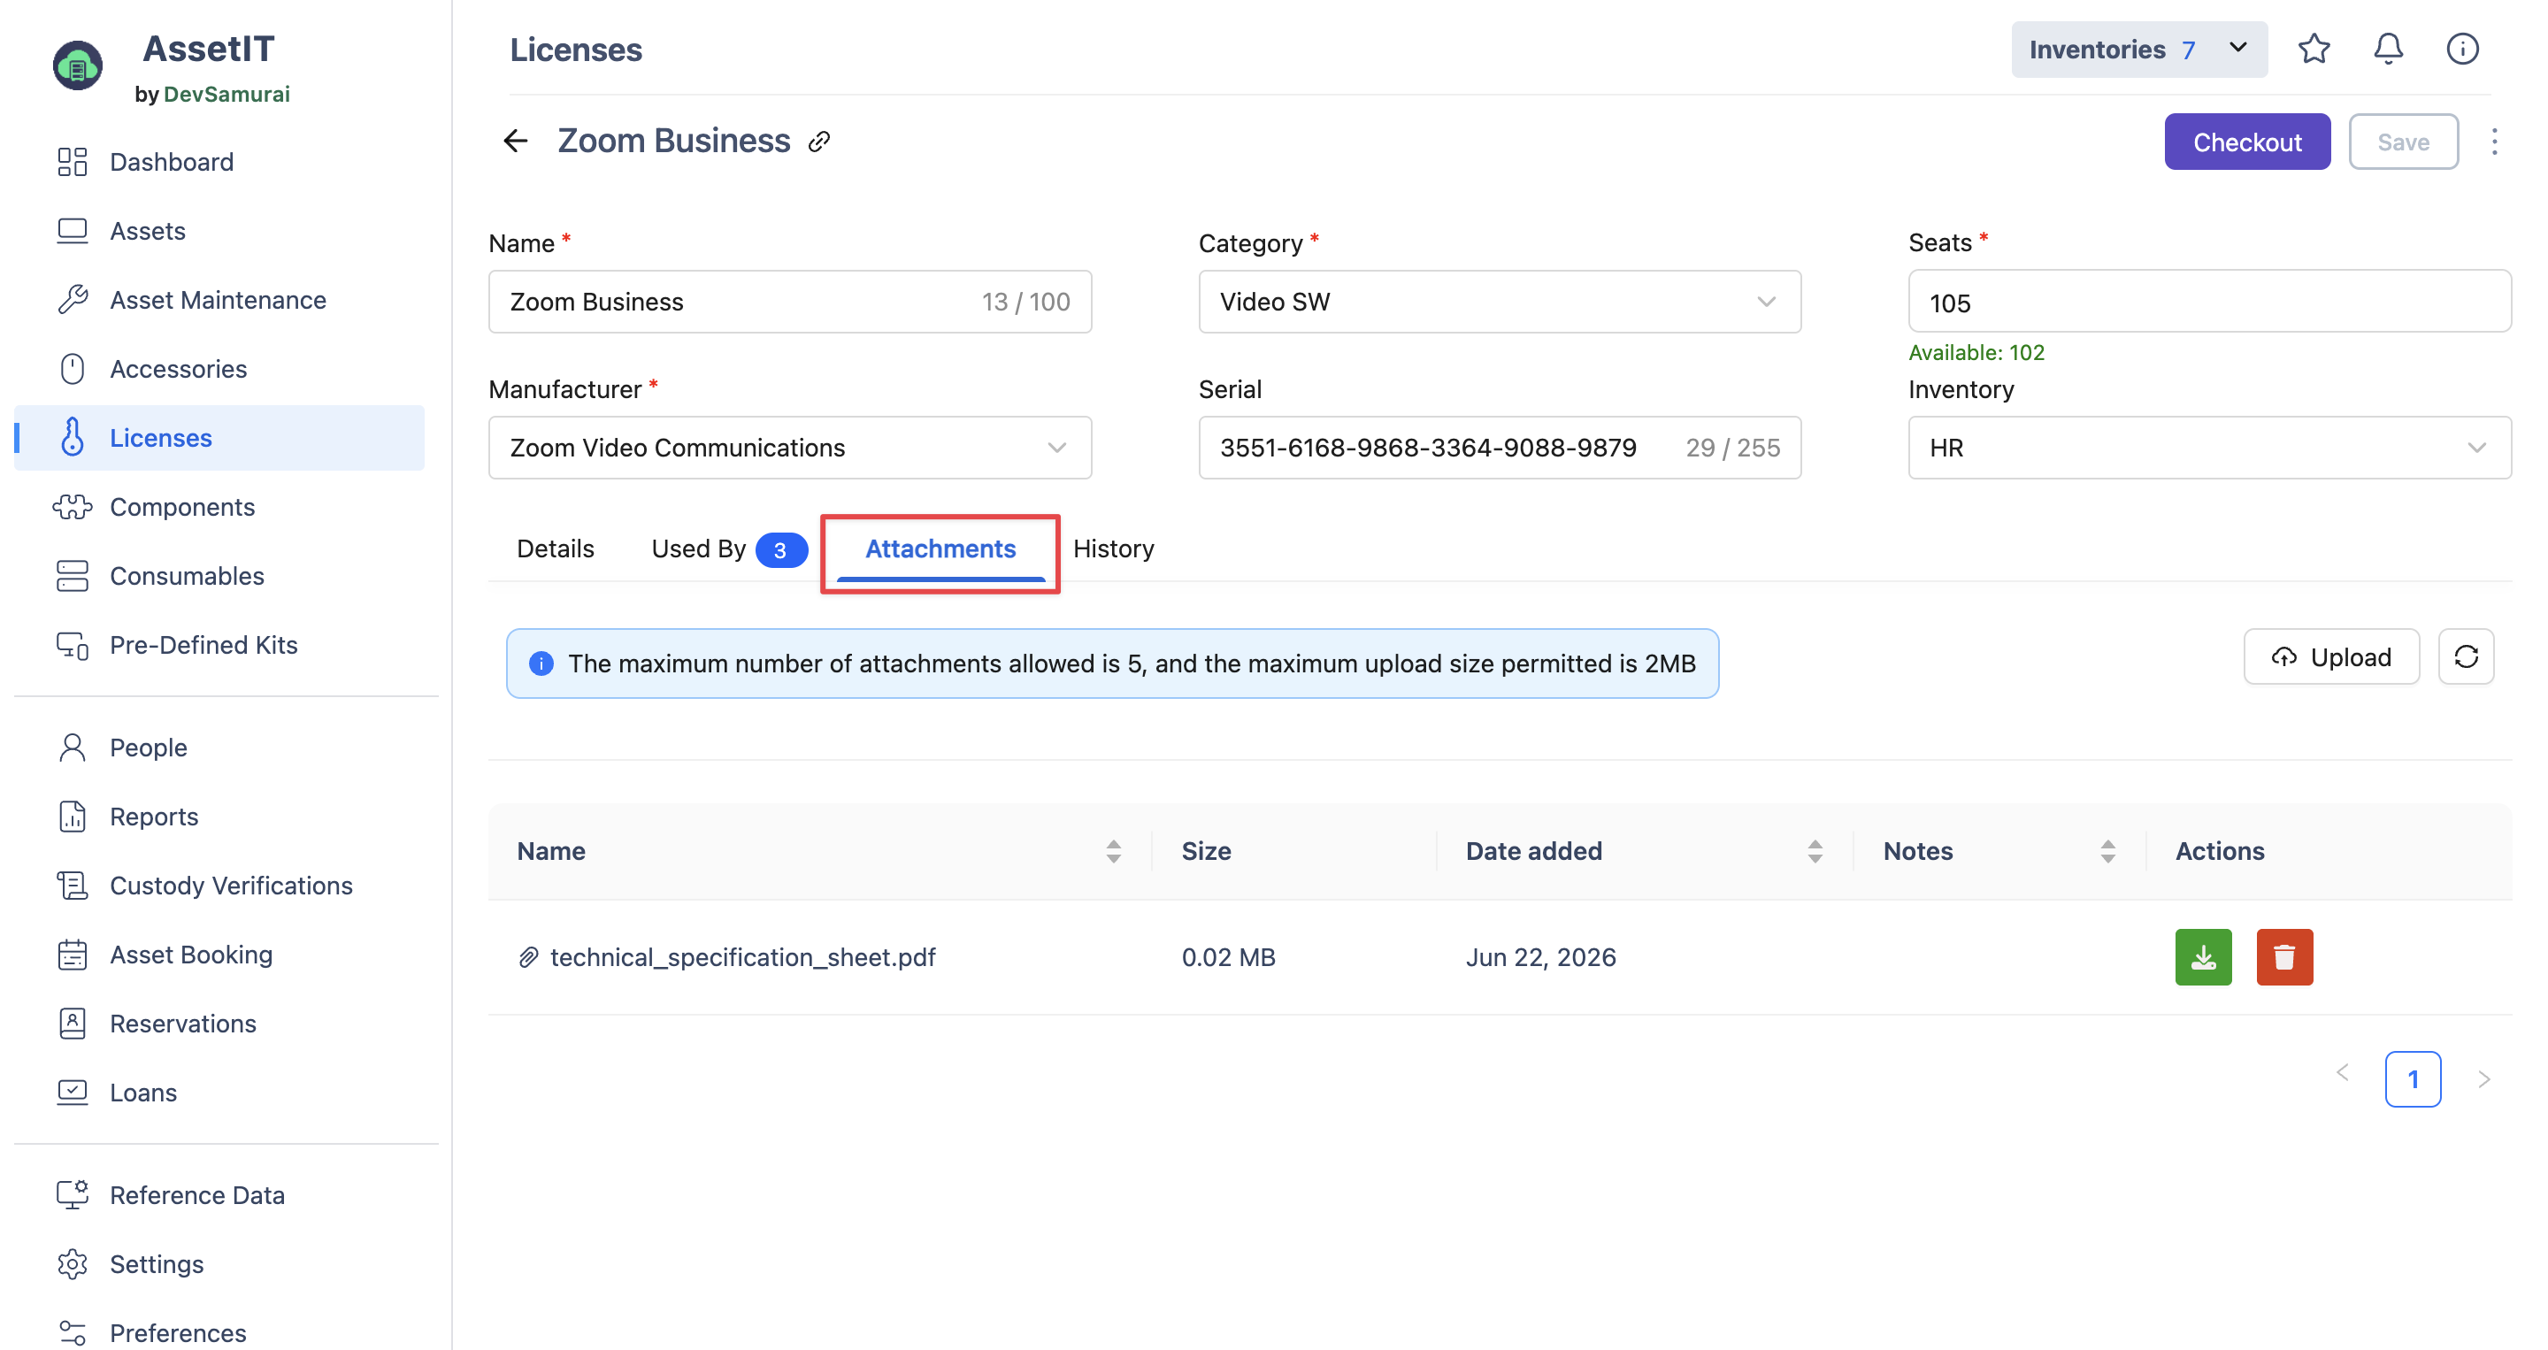Click the DevSamurai link

pos(226,94)
